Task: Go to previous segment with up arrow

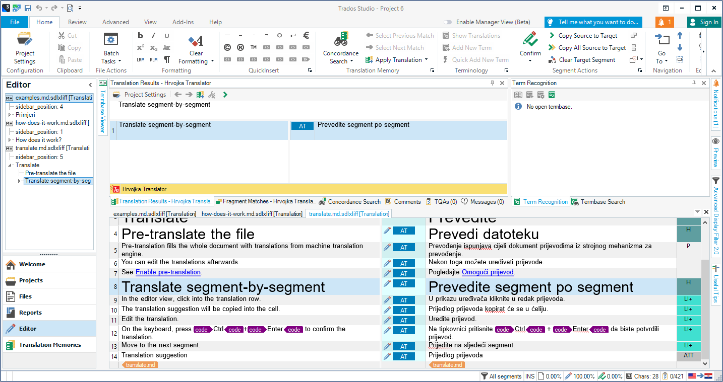Action: tap(680, 35)
